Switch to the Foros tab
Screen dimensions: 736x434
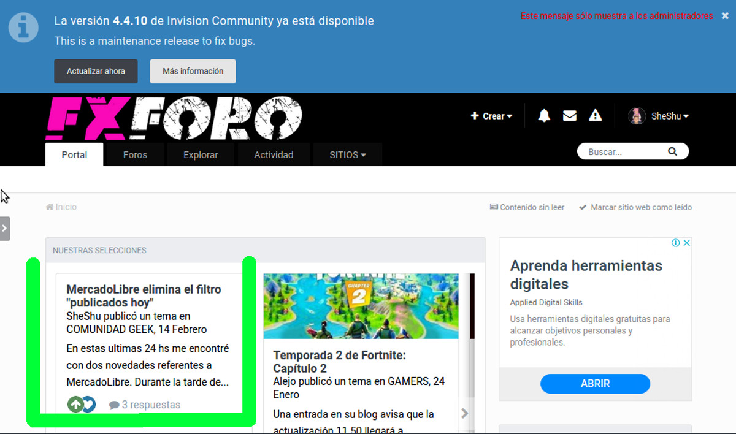tap(135, 154)
